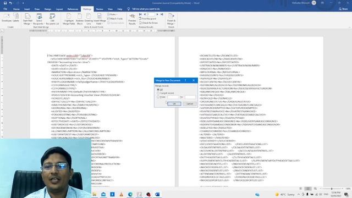Click Find Recipient
The width and height of the screenshot is (352, 198).
(x=147, y=19)
